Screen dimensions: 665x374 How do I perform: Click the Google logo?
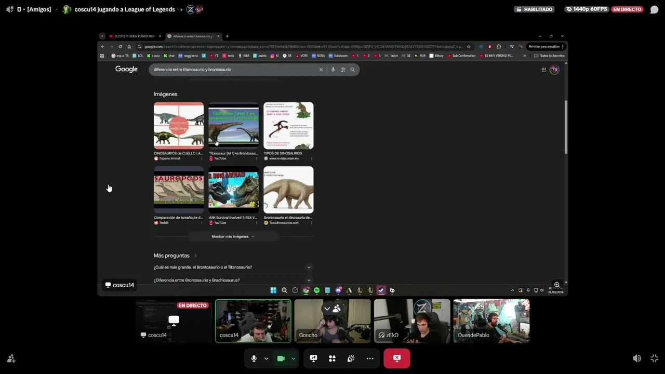126,69
